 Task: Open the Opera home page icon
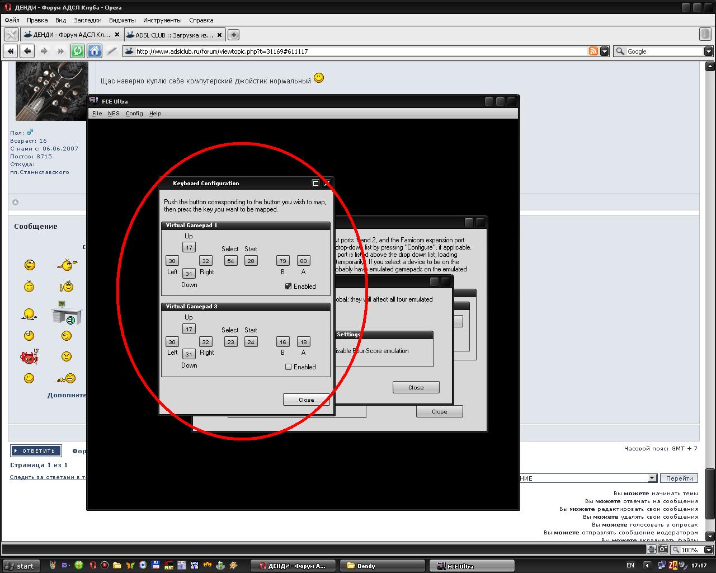[94, 51]
